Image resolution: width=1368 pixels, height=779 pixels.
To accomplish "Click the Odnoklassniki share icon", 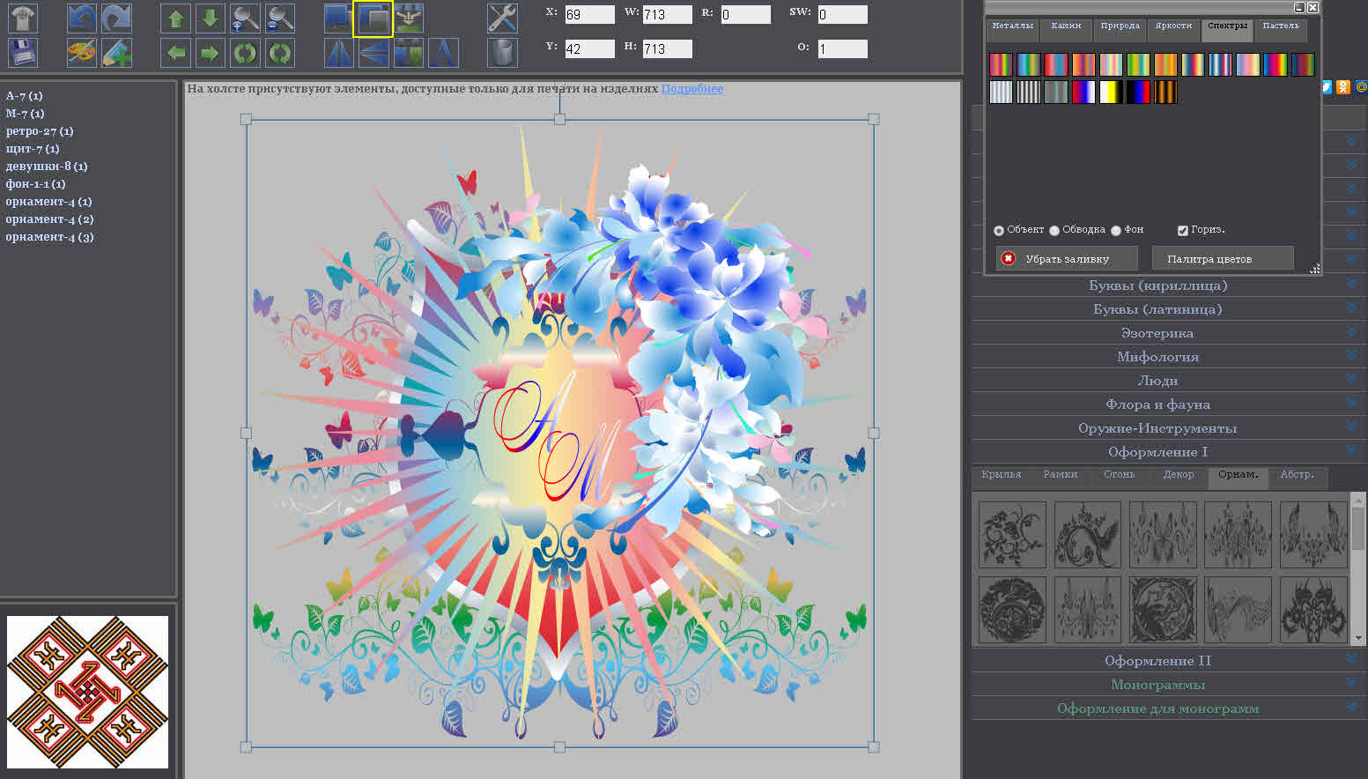I will [1342, 86].
